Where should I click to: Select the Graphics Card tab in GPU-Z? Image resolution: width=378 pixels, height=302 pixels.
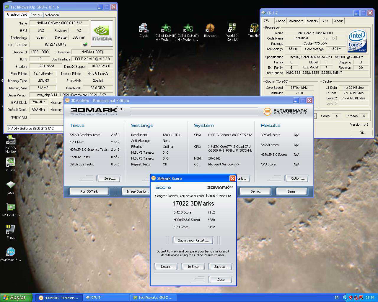(x=17, y=14)
